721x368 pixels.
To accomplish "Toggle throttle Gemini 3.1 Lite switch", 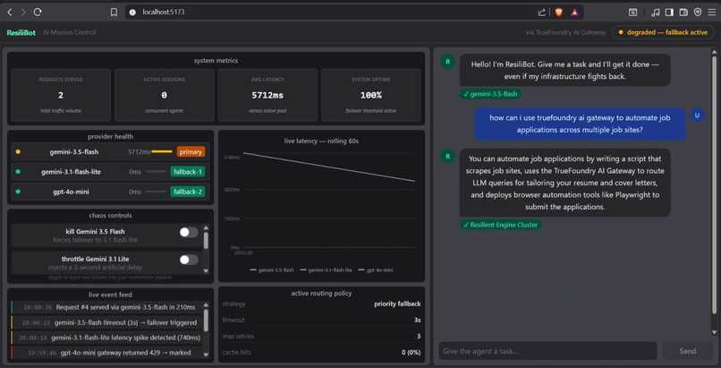I will (x=189, y=260).
